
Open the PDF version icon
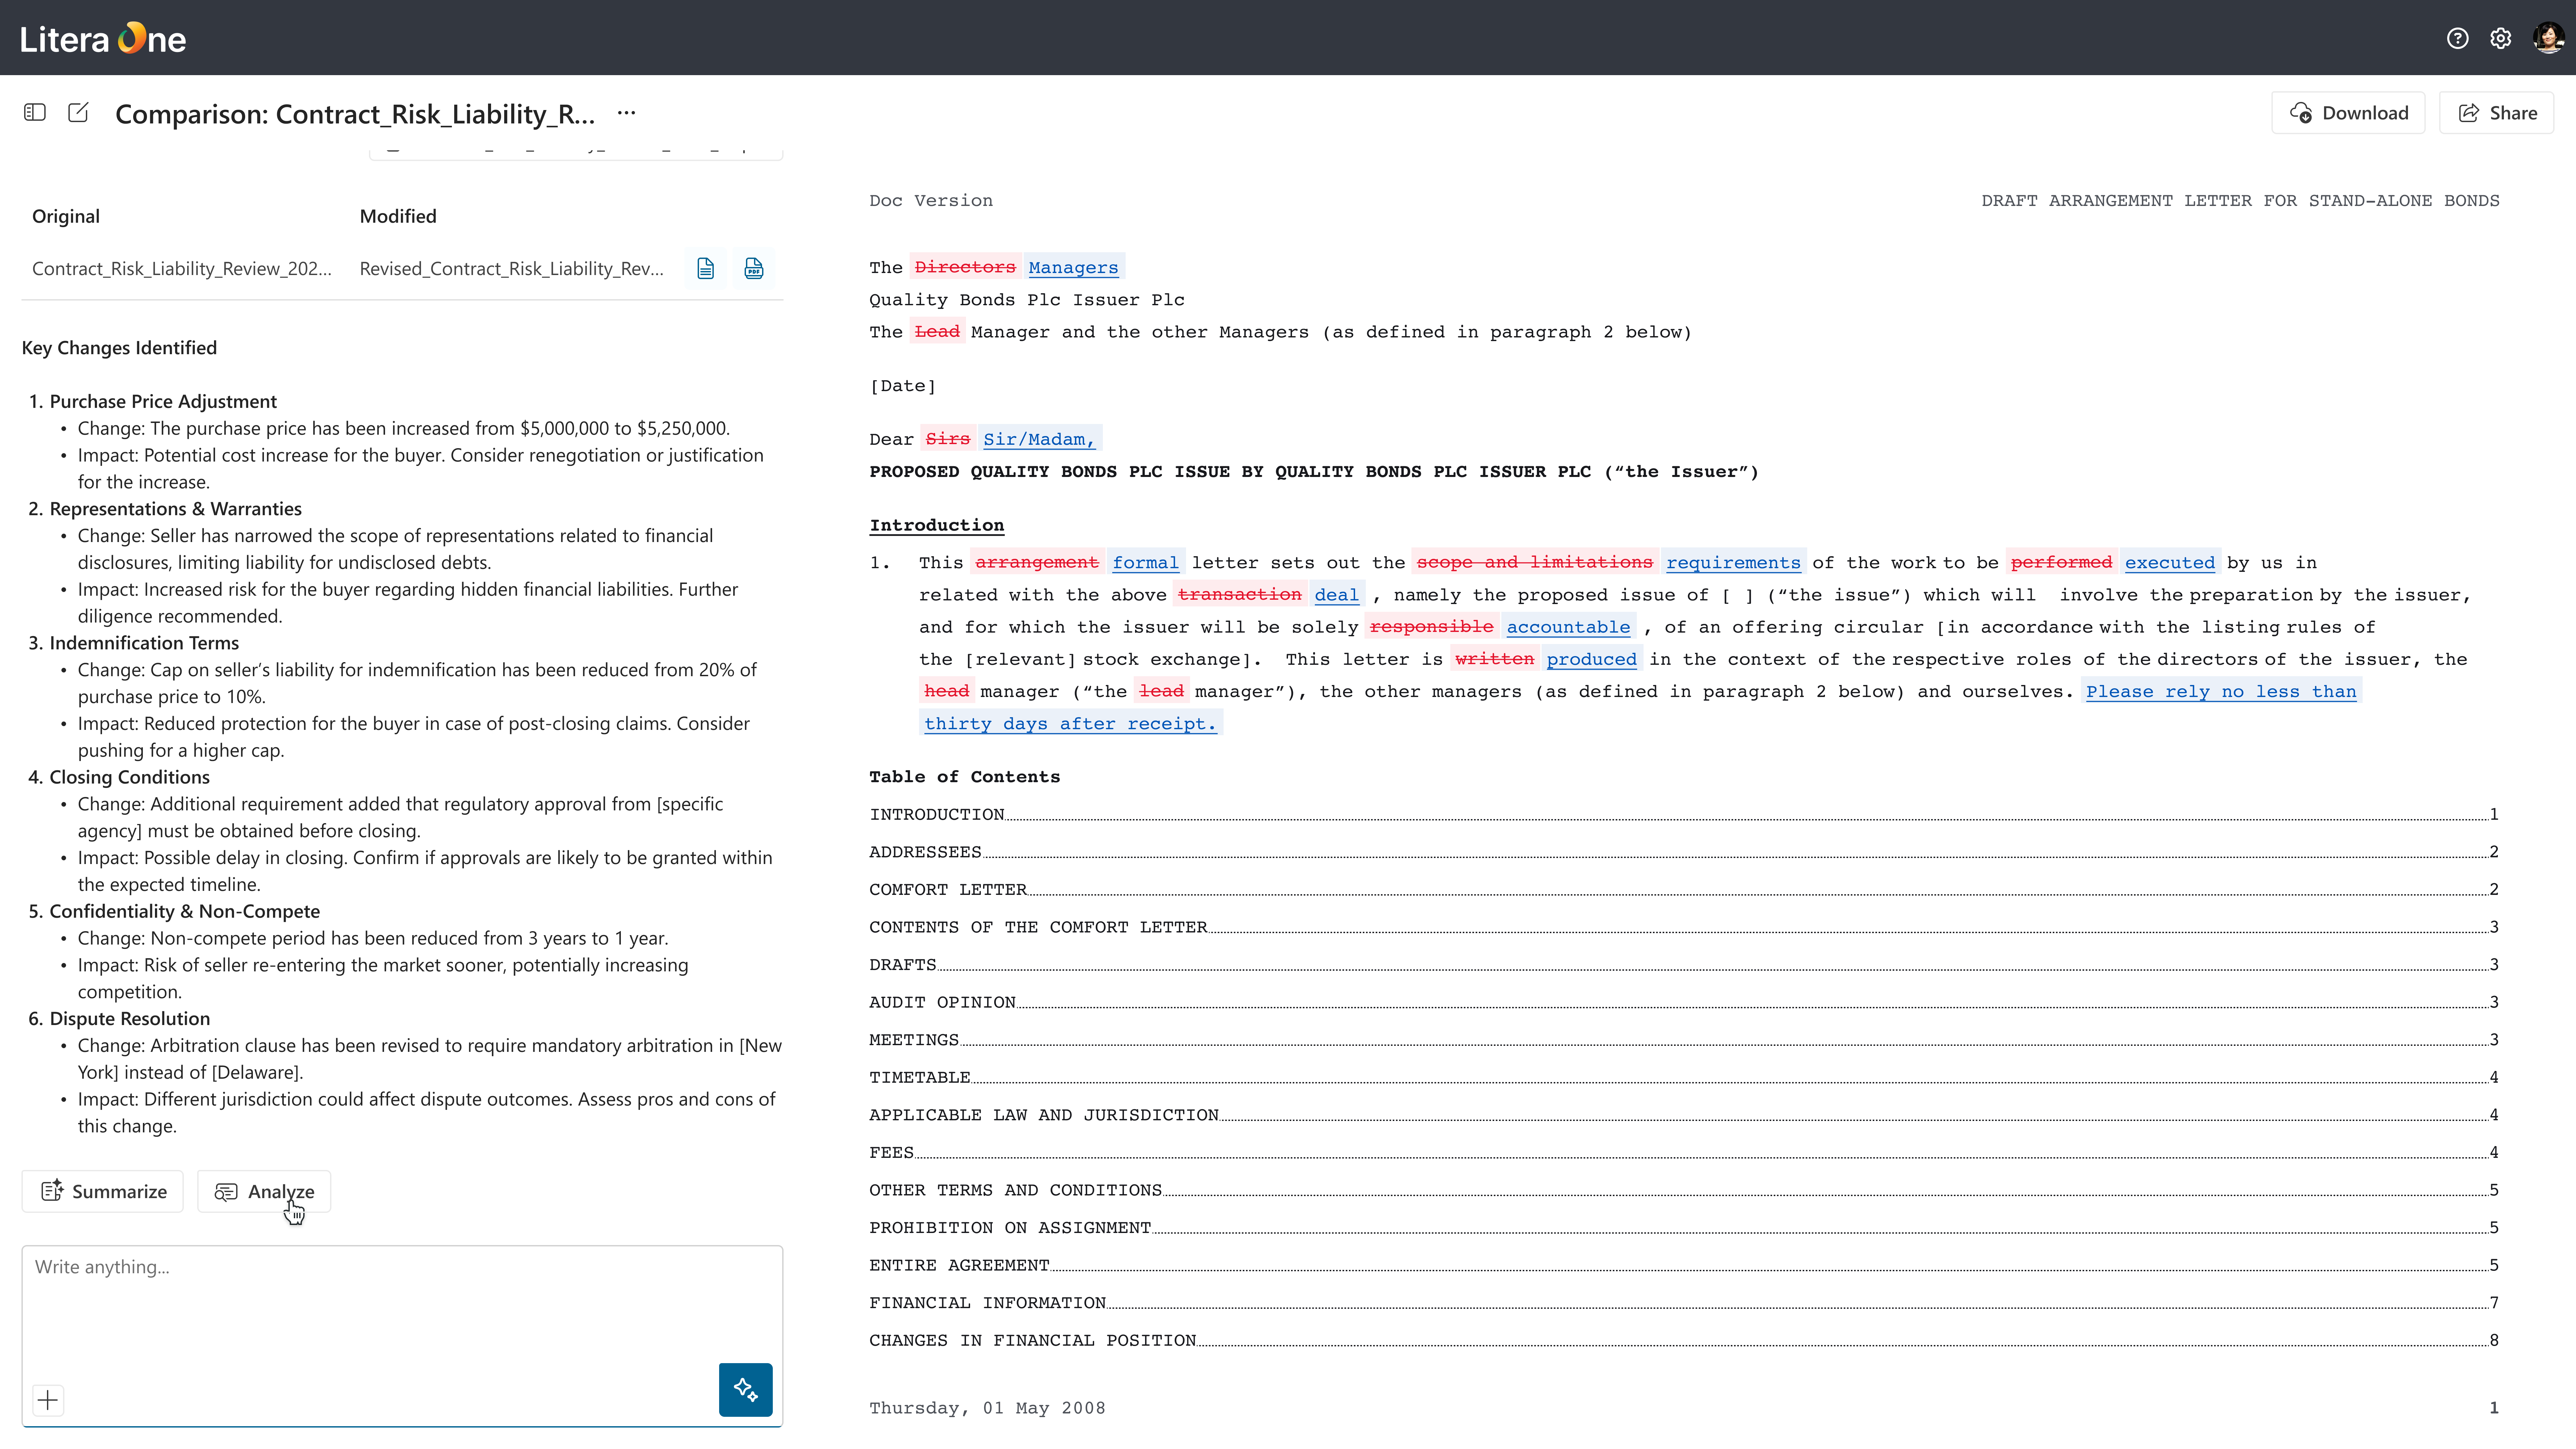click(x=754, y=268)
